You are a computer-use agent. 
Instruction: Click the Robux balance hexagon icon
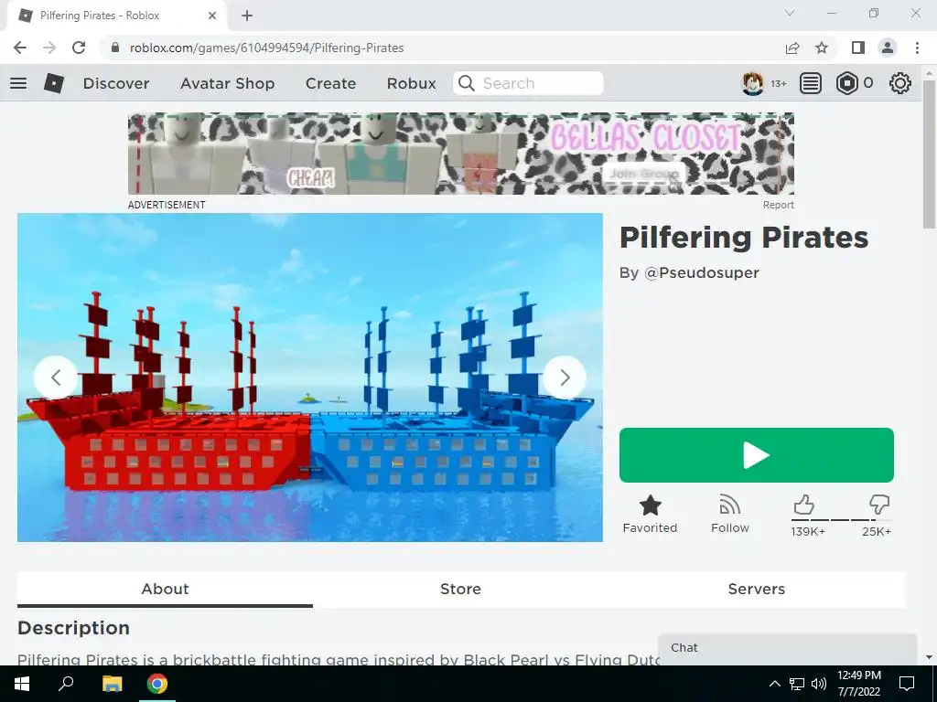coord(846,83)
